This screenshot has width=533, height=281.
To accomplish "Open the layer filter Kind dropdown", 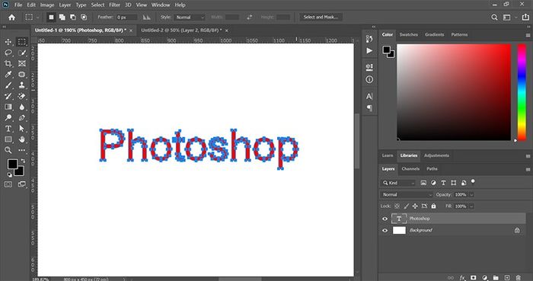I will pos(398,183).
